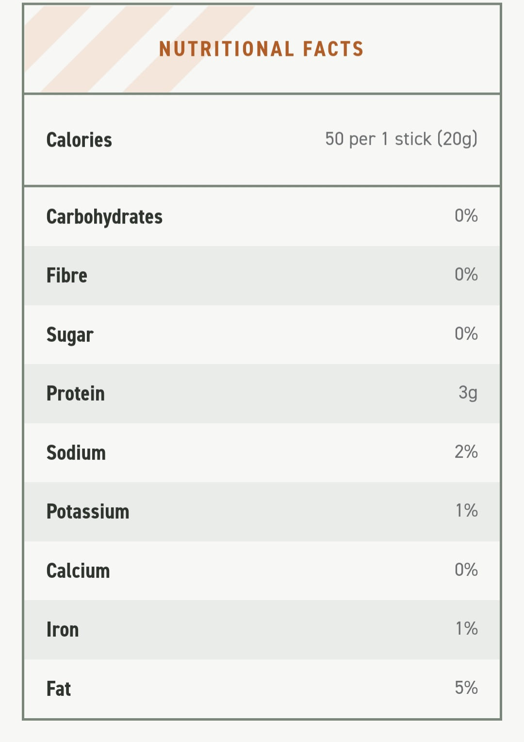Image resolution: width=524 pixels, height=742 pixels.
Task: Click the Sodium 2% value
Action: (x=466, y=452)
